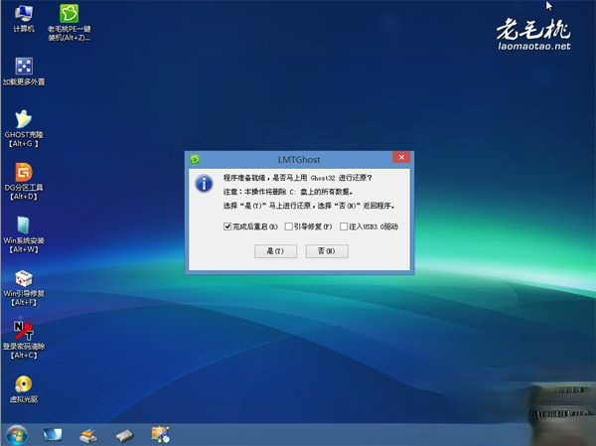Click the tray area at taskbar right
This screenshot has width=596, height=446.
(x=562, y=435)
